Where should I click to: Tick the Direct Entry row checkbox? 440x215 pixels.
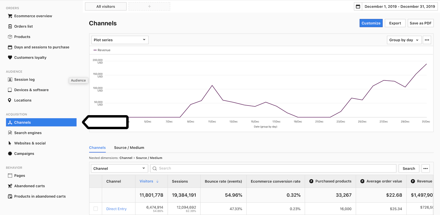click(96, 209)
